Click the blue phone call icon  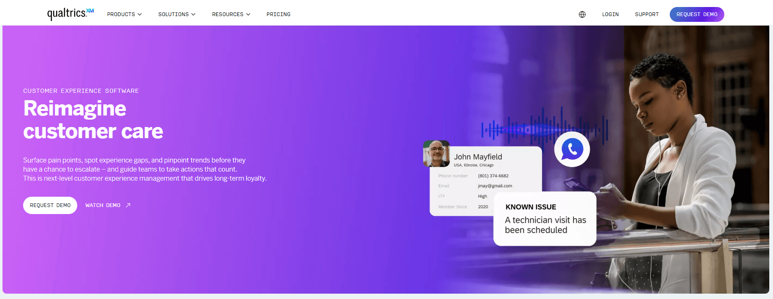(x=572, y=149)
